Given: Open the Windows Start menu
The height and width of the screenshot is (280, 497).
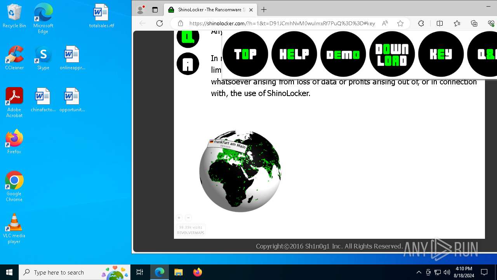Looking at the screenshot, I should pos(9,272).
